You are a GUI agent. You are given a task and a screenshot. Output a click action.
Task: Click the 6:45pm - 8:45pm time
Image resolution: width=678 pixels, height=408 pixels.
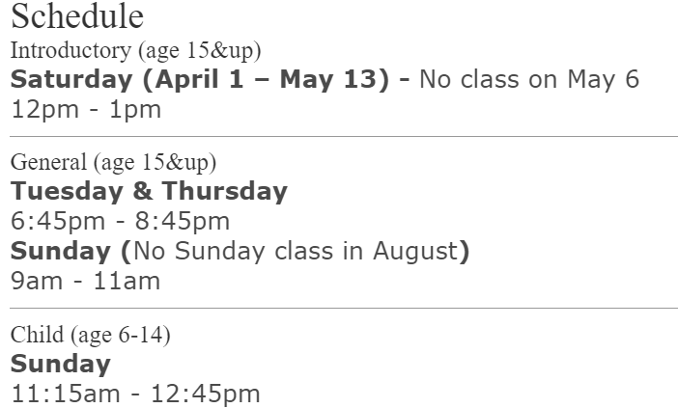click(x=121, y=221)
